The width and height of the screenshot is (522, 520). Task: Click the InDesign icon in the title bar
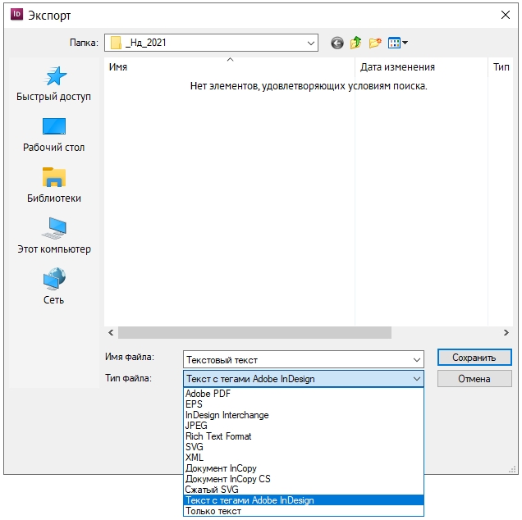pyautogui.click(x=16, y=15)
